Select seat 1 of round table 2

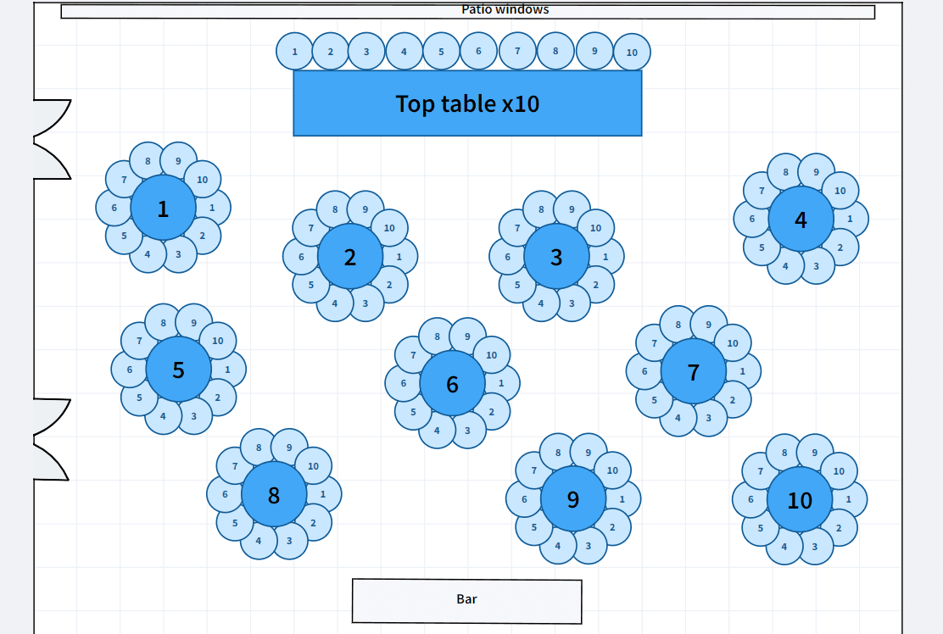[399, 257]
